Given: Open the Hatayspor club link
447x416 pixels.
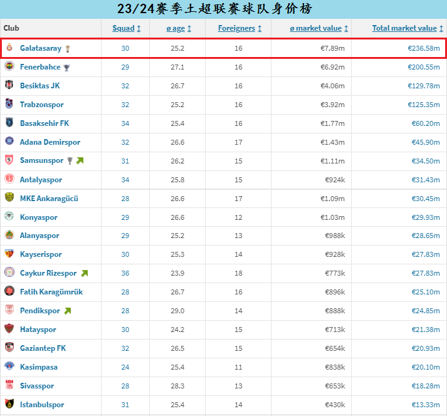Looking at the screenshot, I should click(38, 330).
